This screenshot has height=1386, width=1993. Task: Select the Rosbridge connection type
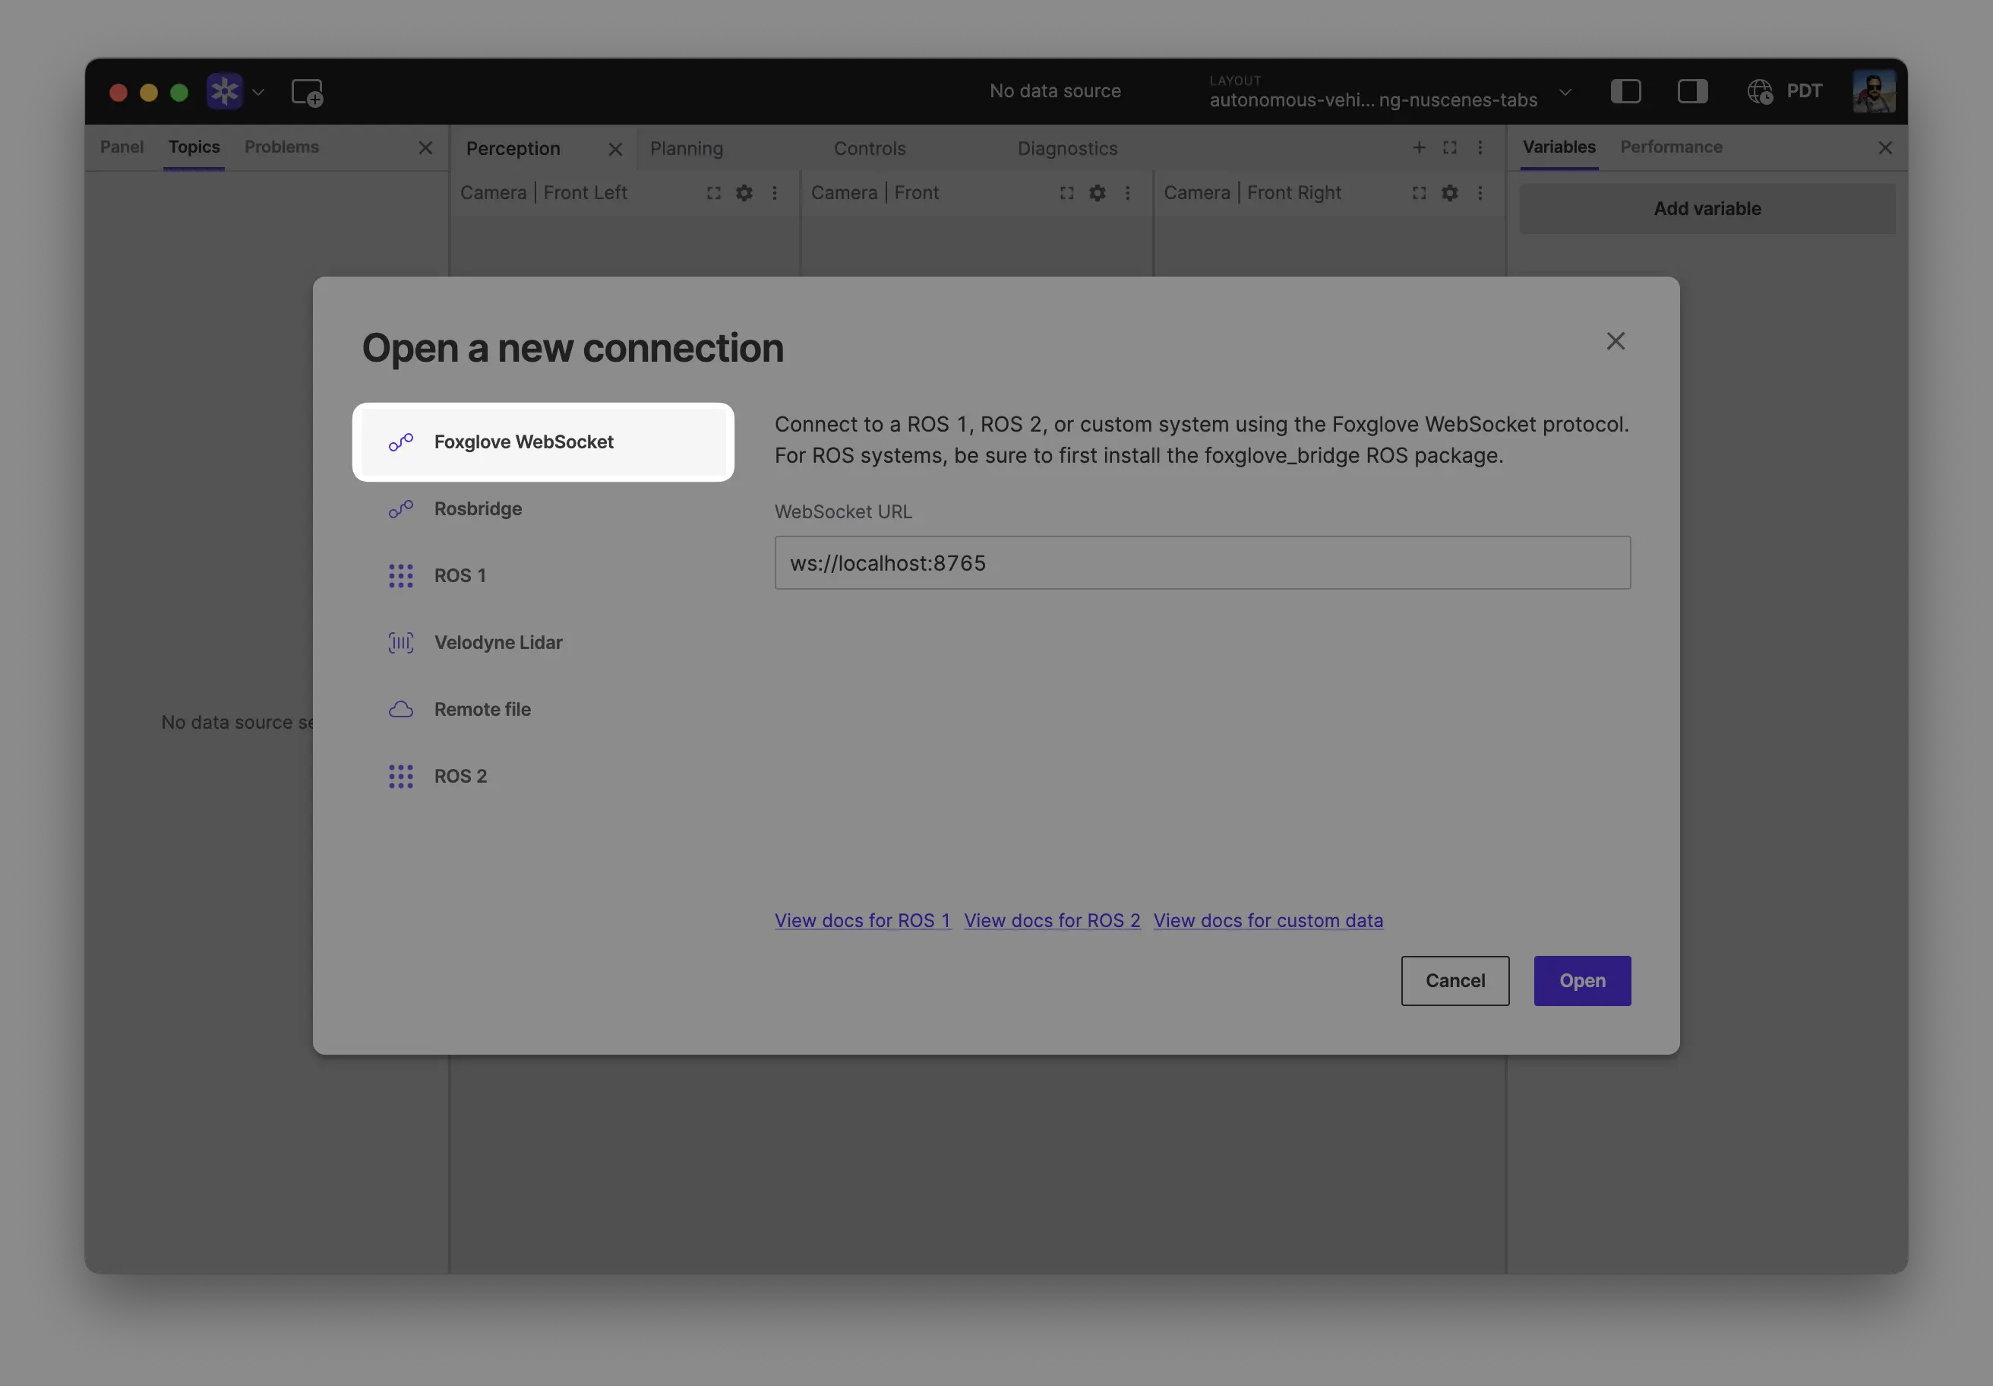coord(479,509)
